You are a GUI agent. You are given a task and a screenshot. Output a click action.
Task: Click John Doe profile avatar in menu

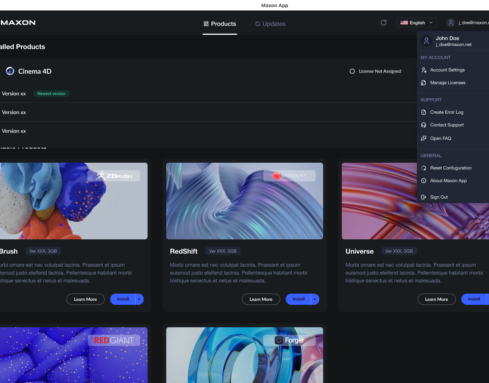click(426, 41)
